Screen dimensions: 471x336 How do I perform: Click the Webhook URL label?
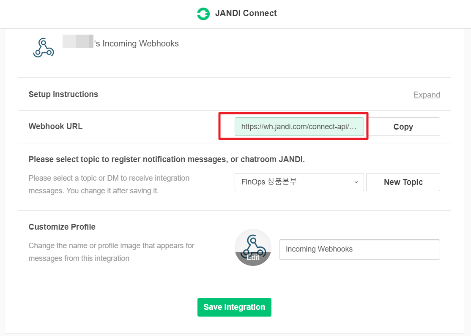point(55,126)
